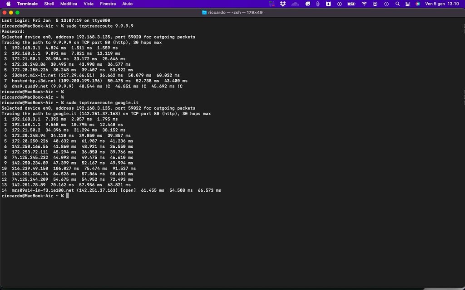Image resolution: width=465 pixels, height=290 pixels.
Task: Click the Now Playing play icon
Action: (x=340, y=4)
